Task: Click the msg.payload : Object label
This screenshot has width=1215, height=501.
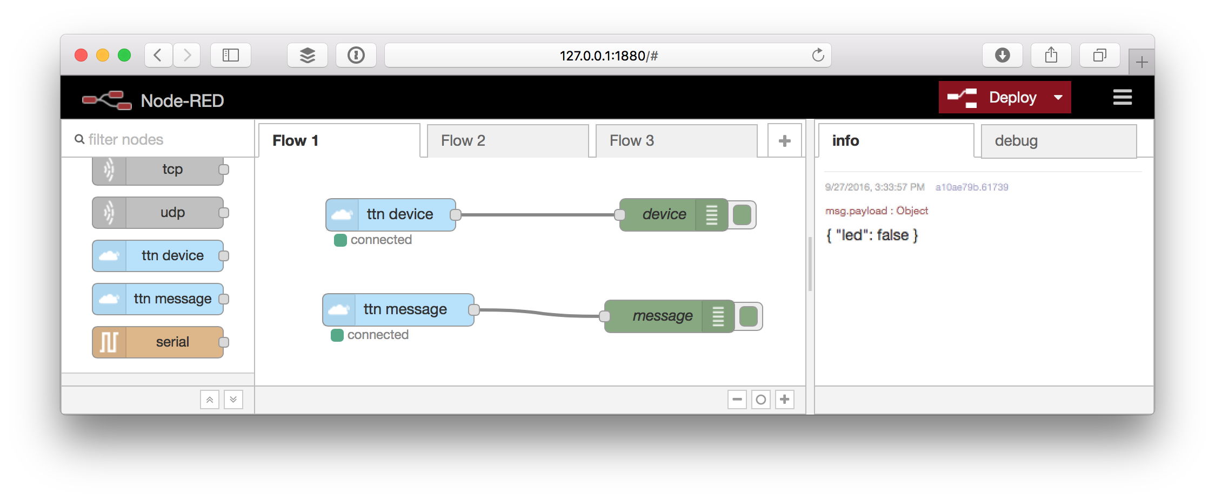Action: click(876, 211)
